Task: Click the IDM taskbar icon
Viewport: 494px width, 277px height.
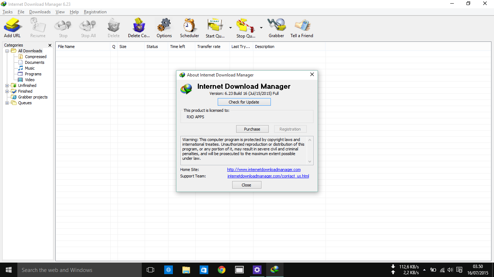Action: pos(275,270)
